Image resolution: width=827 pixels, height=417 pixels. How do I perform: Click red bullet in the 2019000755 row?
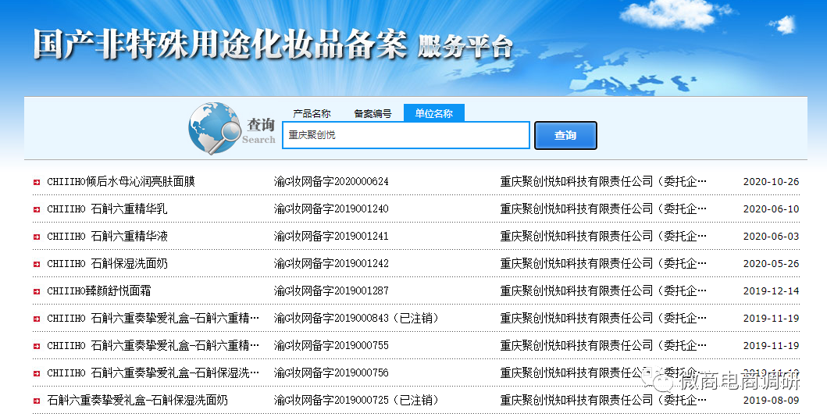tap(37, 347)
